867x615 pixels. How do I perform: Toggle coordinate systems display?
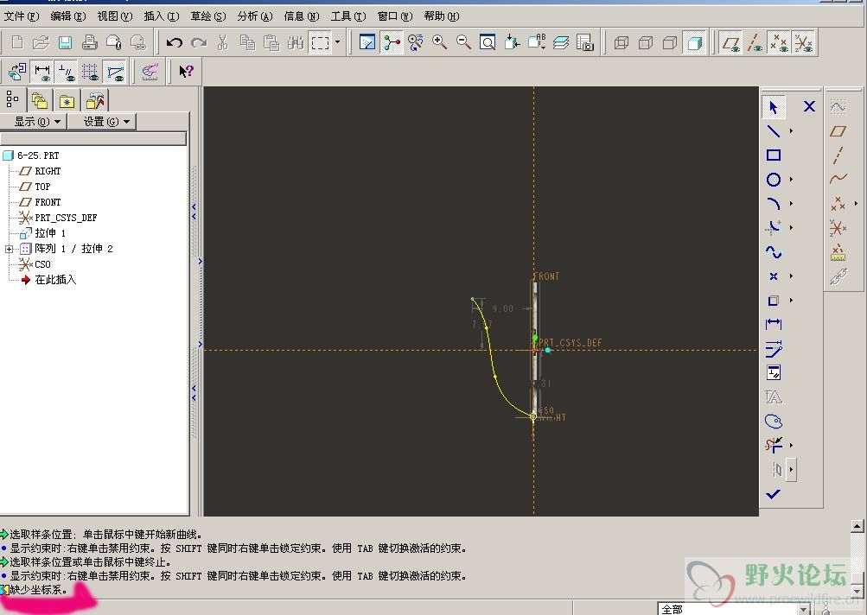803,42
